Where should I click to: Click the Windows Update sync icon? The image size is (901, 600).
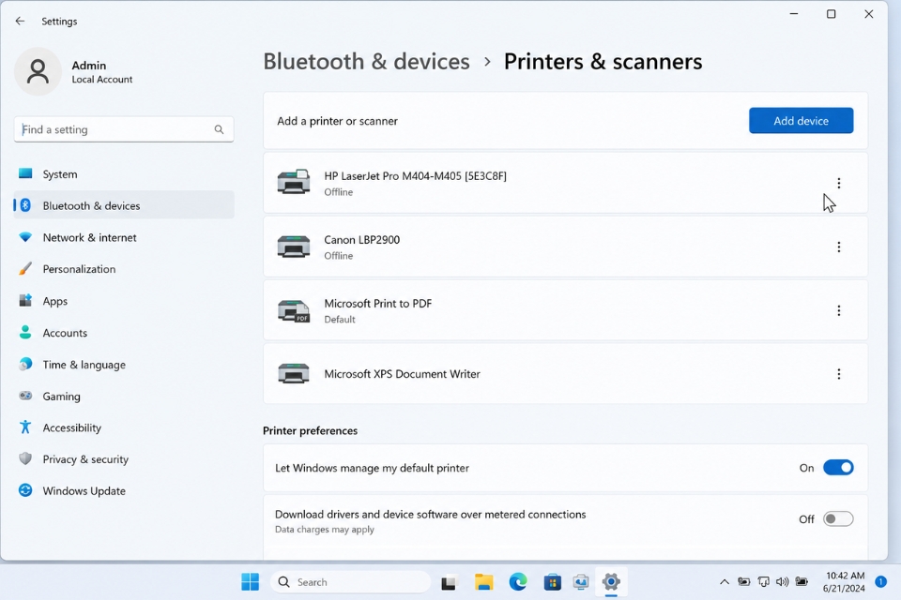[25, 490]
